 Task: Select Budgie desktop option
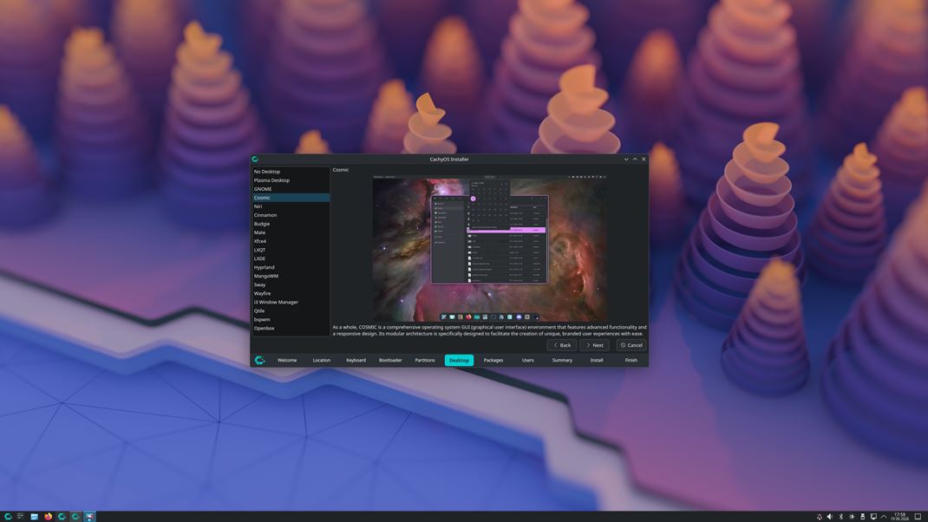tap(291, 224)
